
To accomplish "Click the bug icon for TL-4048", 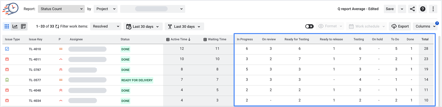I will click(7, 90).
